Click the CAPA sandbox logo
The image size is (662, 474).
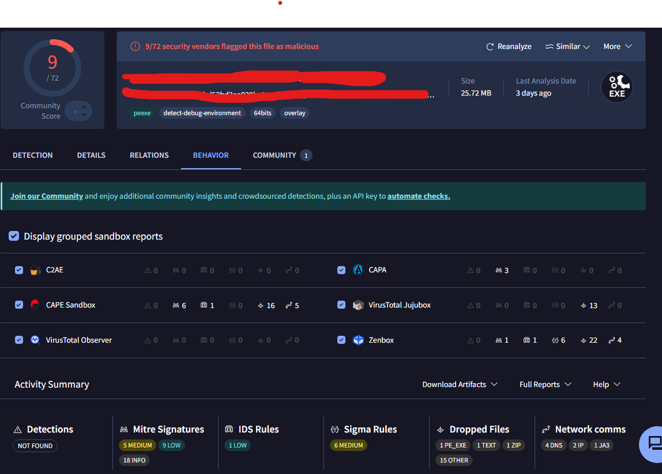(358, 270)
